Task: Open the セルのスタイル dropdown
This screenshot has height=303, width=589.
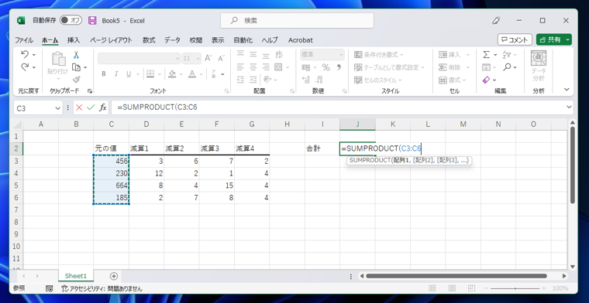Action: (x=377, y=80)
